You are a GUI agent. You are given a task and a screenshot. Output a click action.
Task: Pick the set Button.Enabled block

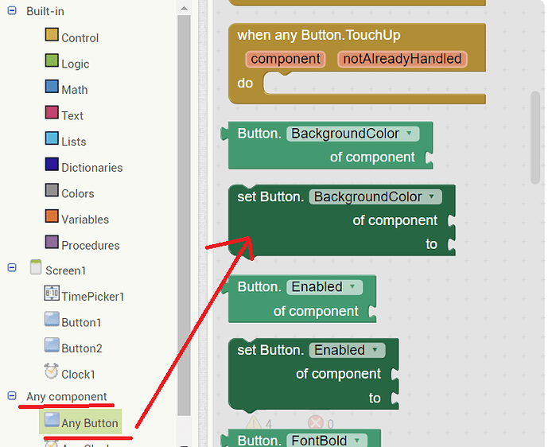[313, 375]
